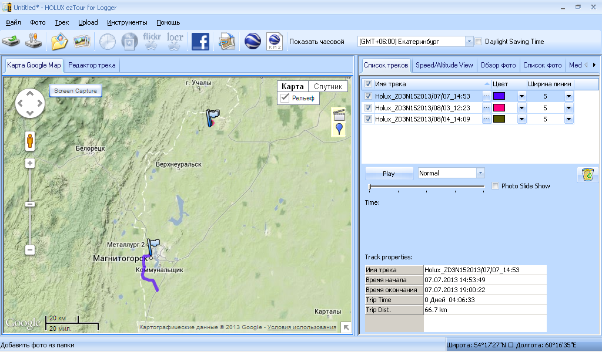The width and height of the screenshot is (602, 352).
Task: Switch to Редактор трека tab
Action: point(92,65)
